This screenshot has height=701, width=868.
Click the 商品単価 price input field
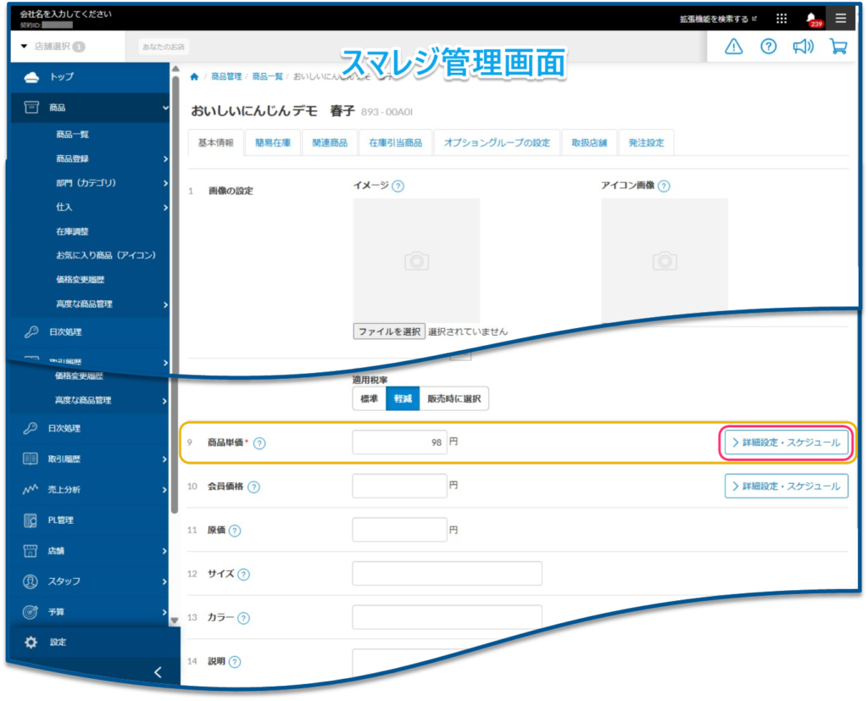coord(399,442)
